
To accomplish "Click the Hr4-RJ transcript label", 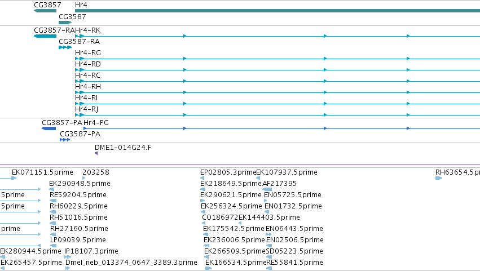I will [x=87, y=109].
